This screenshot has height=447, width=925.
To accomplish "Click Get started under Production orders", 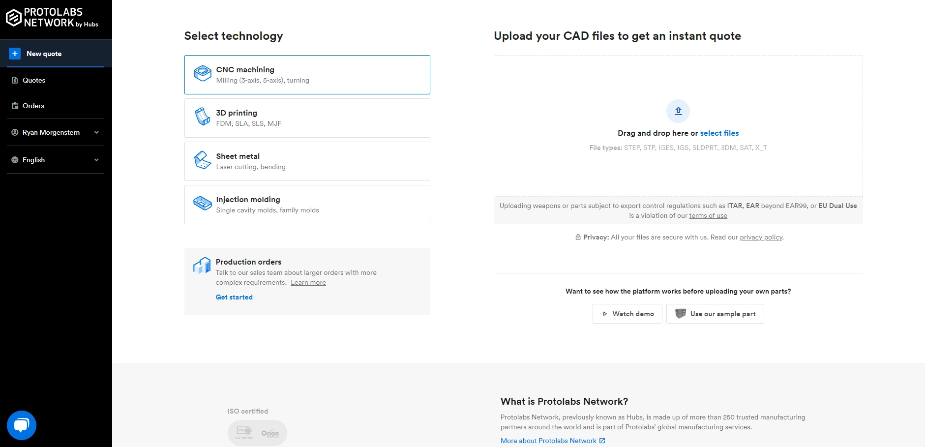I will pos(234,298).
